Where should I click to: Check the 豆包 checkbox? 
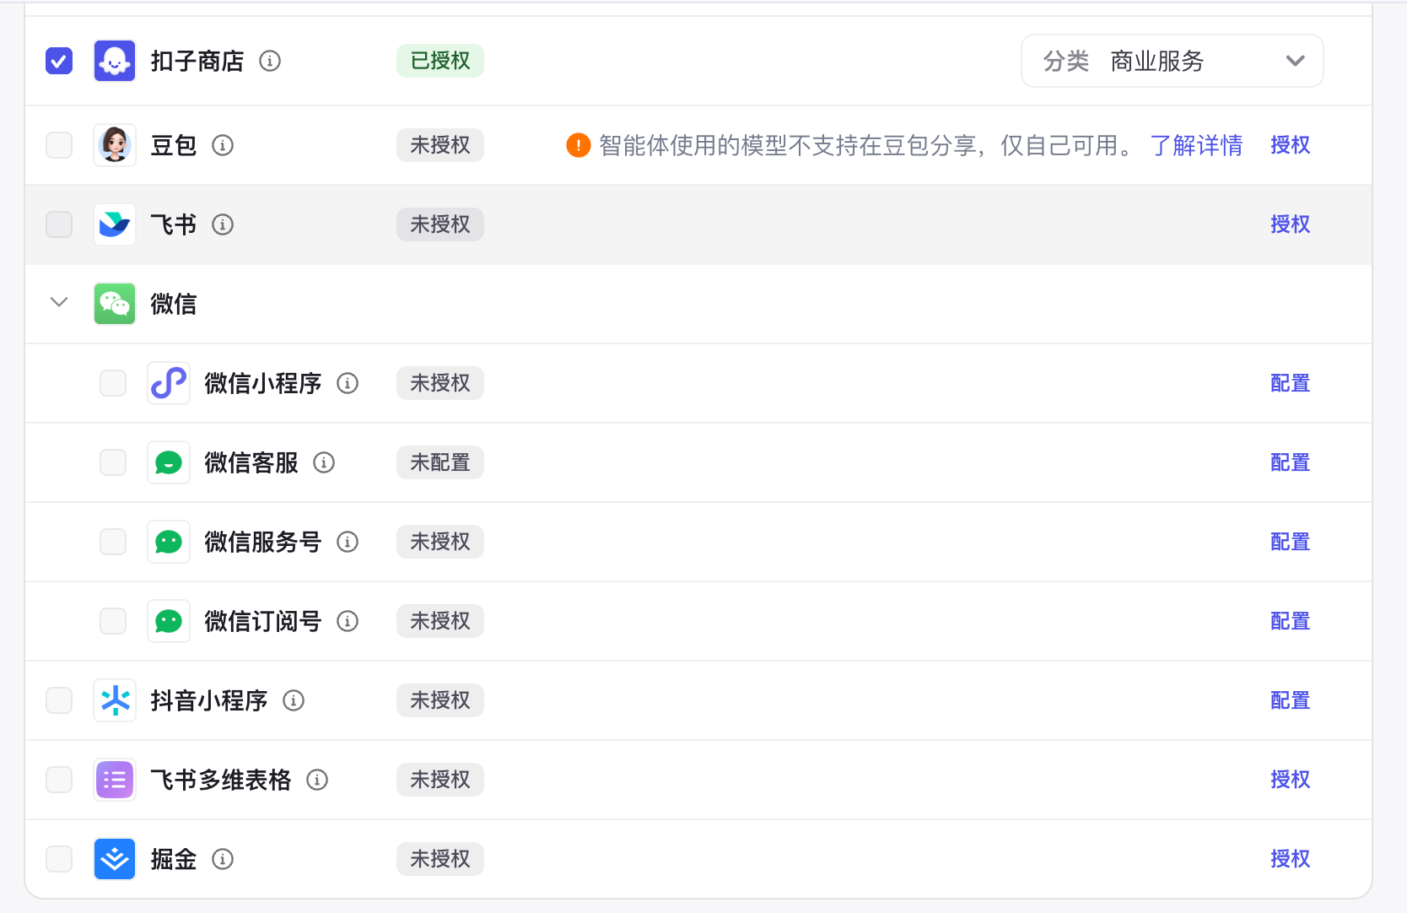[59, 145]
